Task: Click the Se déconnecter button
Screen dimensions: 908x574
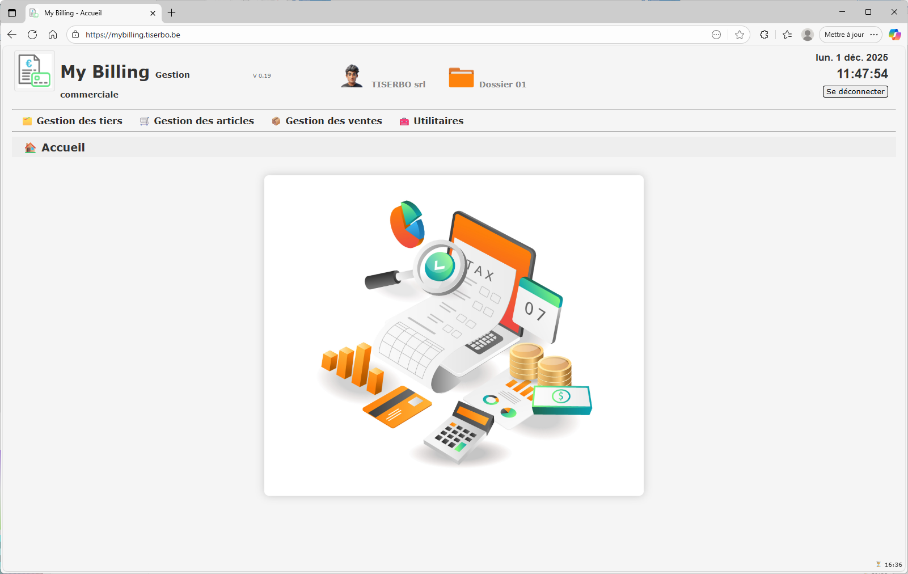Action: point(855,91)
